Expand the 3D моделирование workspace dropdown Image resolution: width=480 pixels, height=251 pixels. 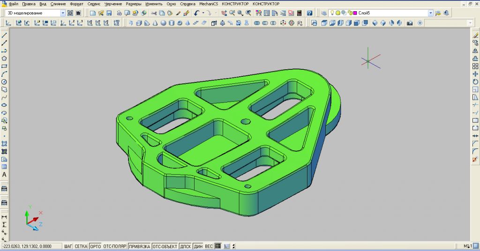[63, 13]
